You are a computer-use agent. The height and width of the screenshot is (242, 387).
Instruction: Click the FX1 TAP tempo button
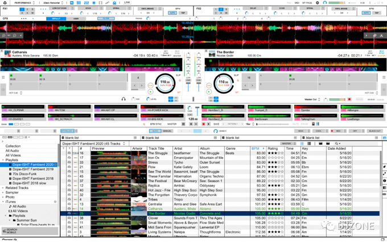pos(183,13)
